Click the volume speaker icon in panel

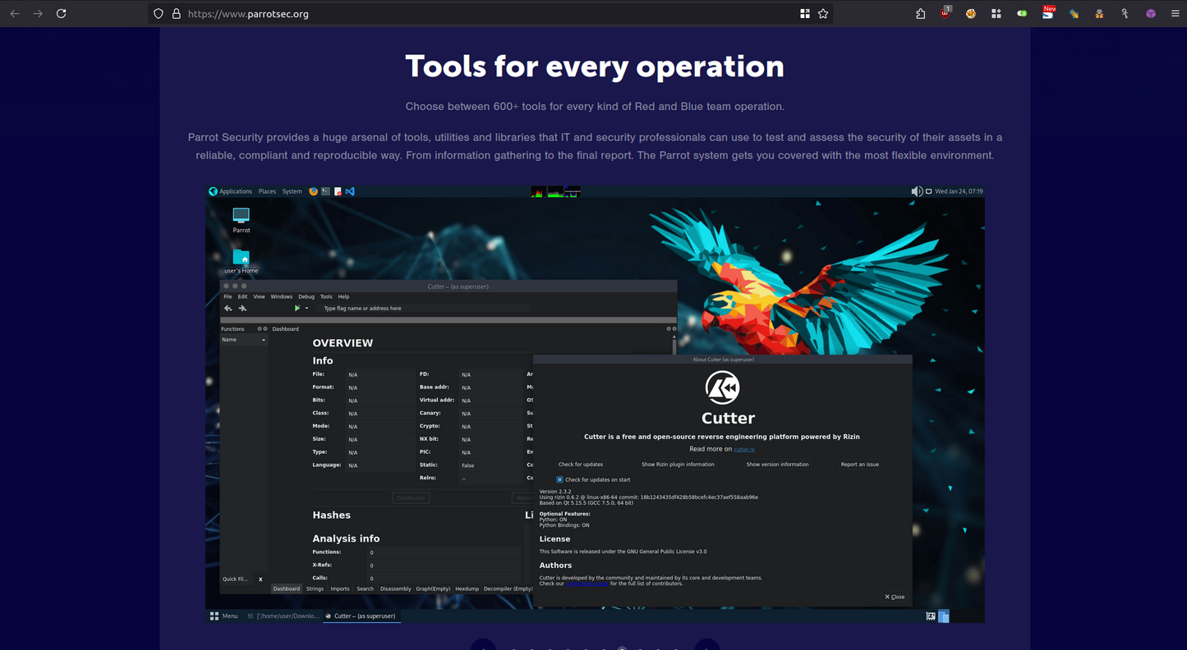click(917, 191)
